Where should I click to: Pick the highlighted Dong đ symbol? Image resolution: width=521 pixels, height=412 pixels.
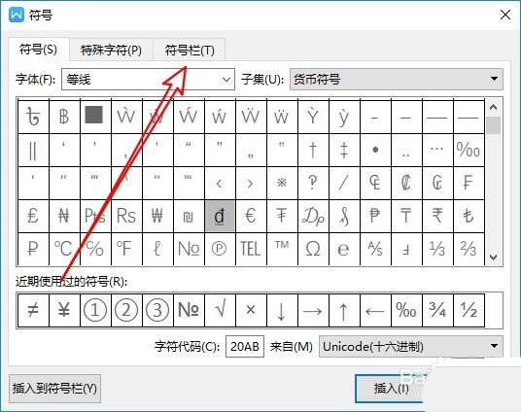[x=220, y=216]
